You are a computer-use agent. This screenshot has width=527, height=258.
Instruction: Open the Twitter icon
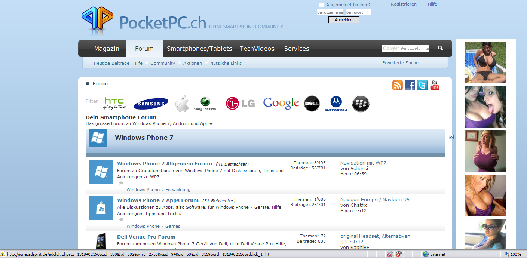422,85
